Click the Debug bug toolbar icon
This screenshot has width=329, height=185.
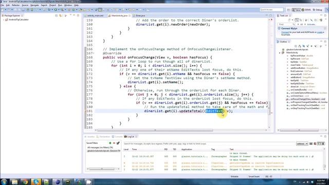tap(49, 10)
